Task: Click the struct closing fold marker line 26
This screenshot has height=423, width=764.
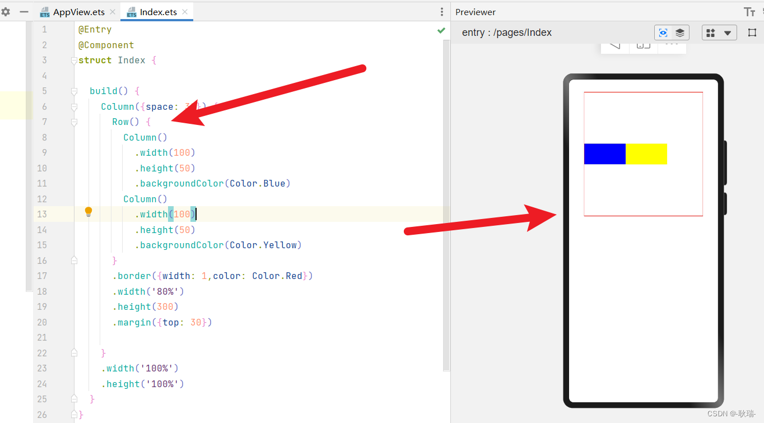Action: pyautogui.click(x=74, y=415)
